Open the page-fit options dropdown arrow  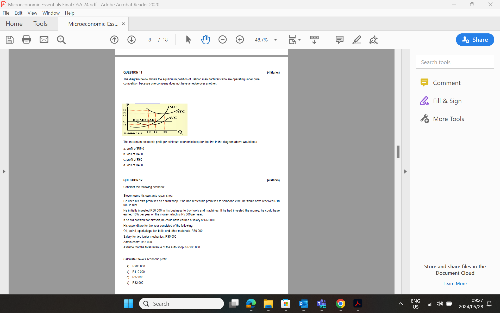click(299, 40)
